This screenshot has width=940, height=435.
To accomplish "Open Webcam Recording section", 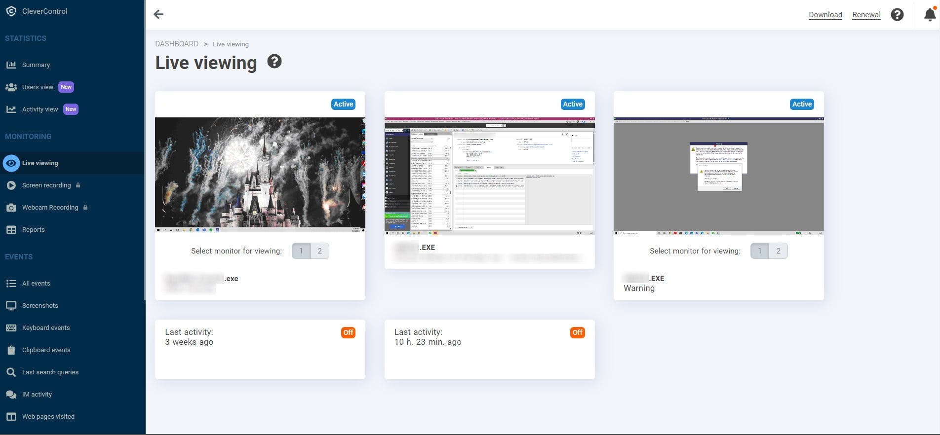I will [x=50, y=207].
